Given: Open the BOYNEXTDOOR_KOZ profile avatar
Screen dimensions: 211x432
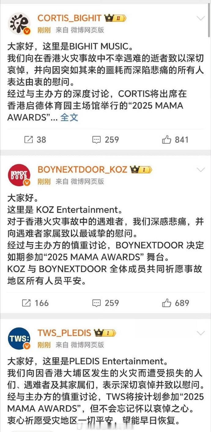Looking at the screenshot, I should click(x=19, y=175).
